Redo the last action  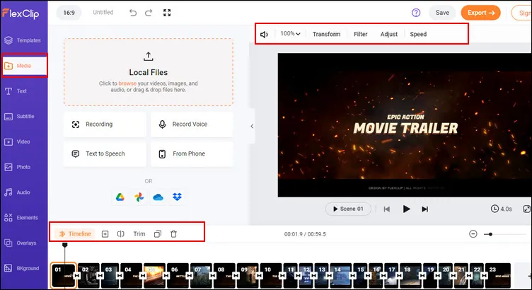pyautogui.click(x=149, y=13)
